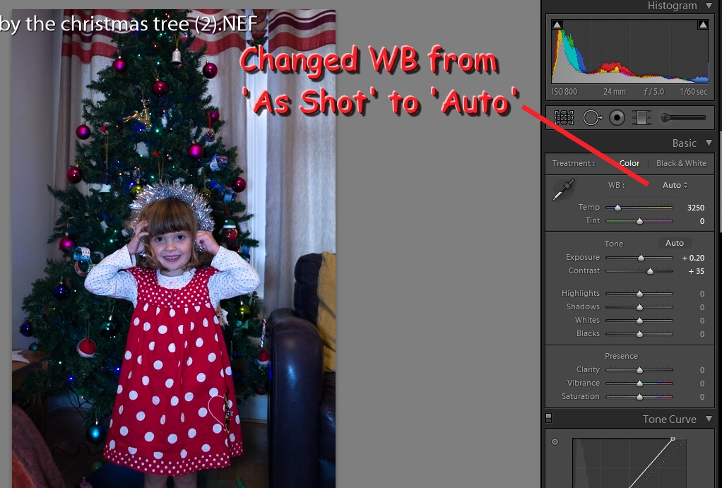Screen dimensions: 722x488
Task: Select the Crop Overlay tool
Action: pos(564,118)
